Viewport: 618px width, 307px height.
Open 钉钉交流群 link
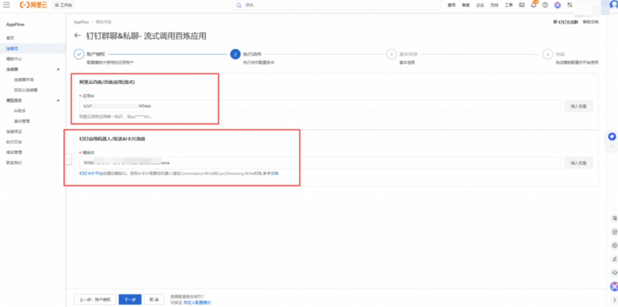click(x=566, y=22)
